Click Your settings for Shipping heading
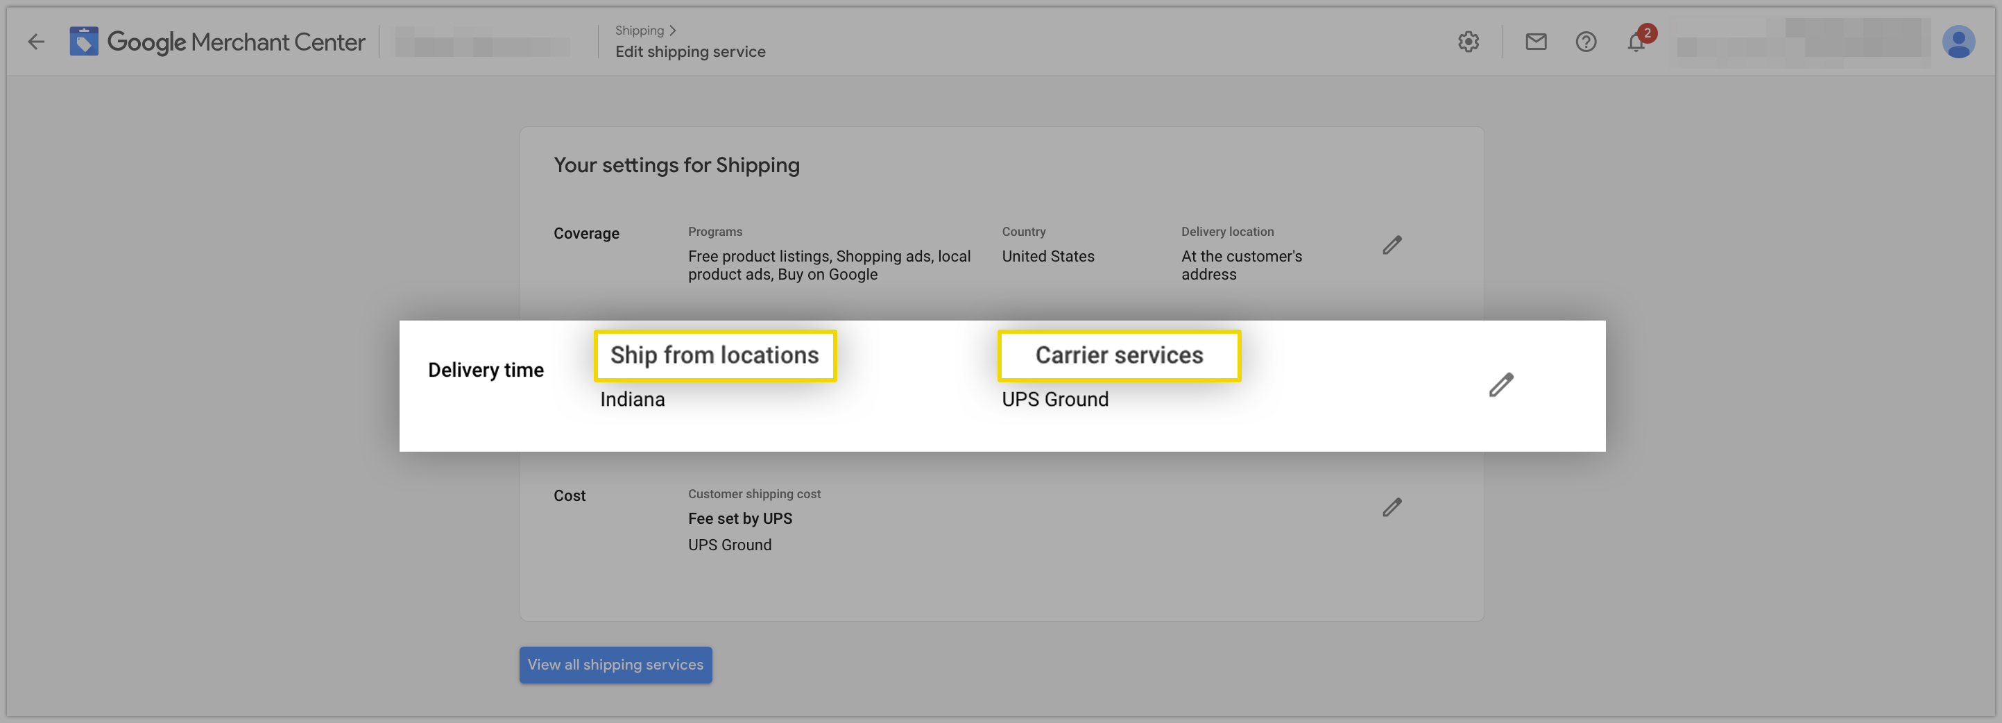2002x723 pixels. [676, 165]
